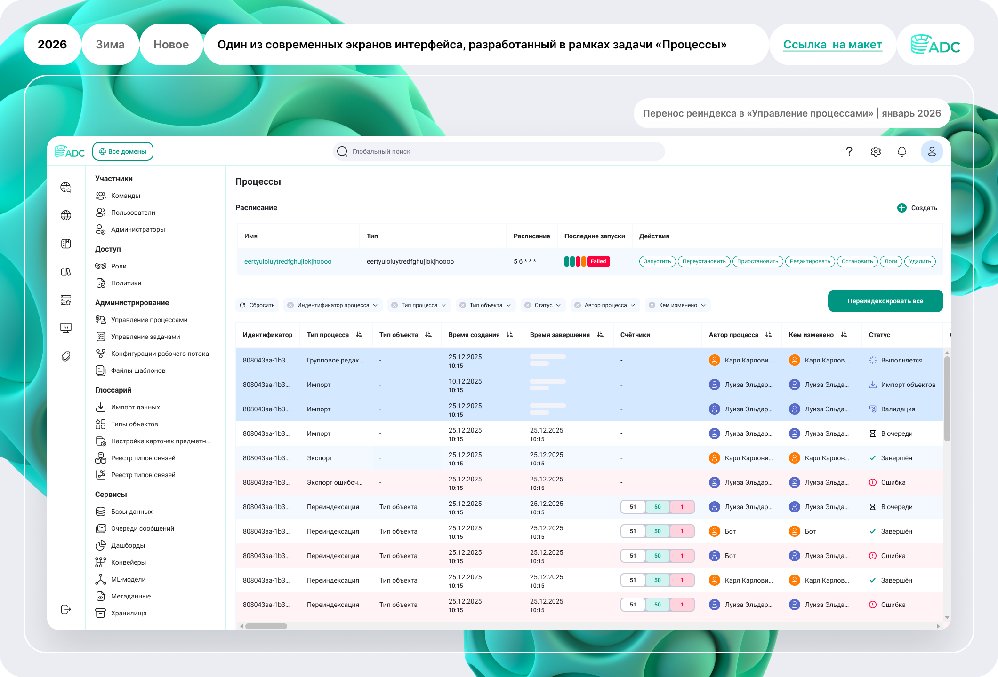Screen dimensions: 998x677
Task: Click the Дашборды pie chart icon
Action: (101, 545)
